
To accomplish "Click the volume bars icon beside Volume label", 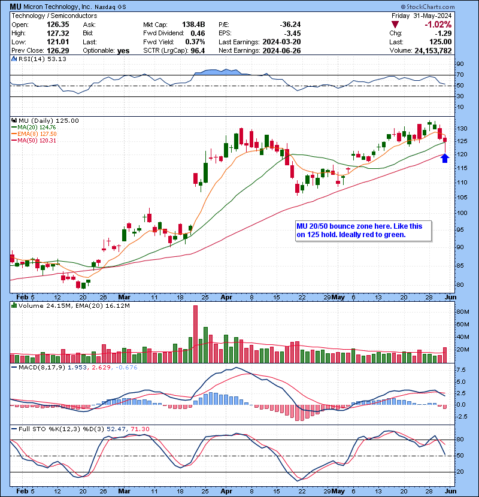I will click(14, 305).
